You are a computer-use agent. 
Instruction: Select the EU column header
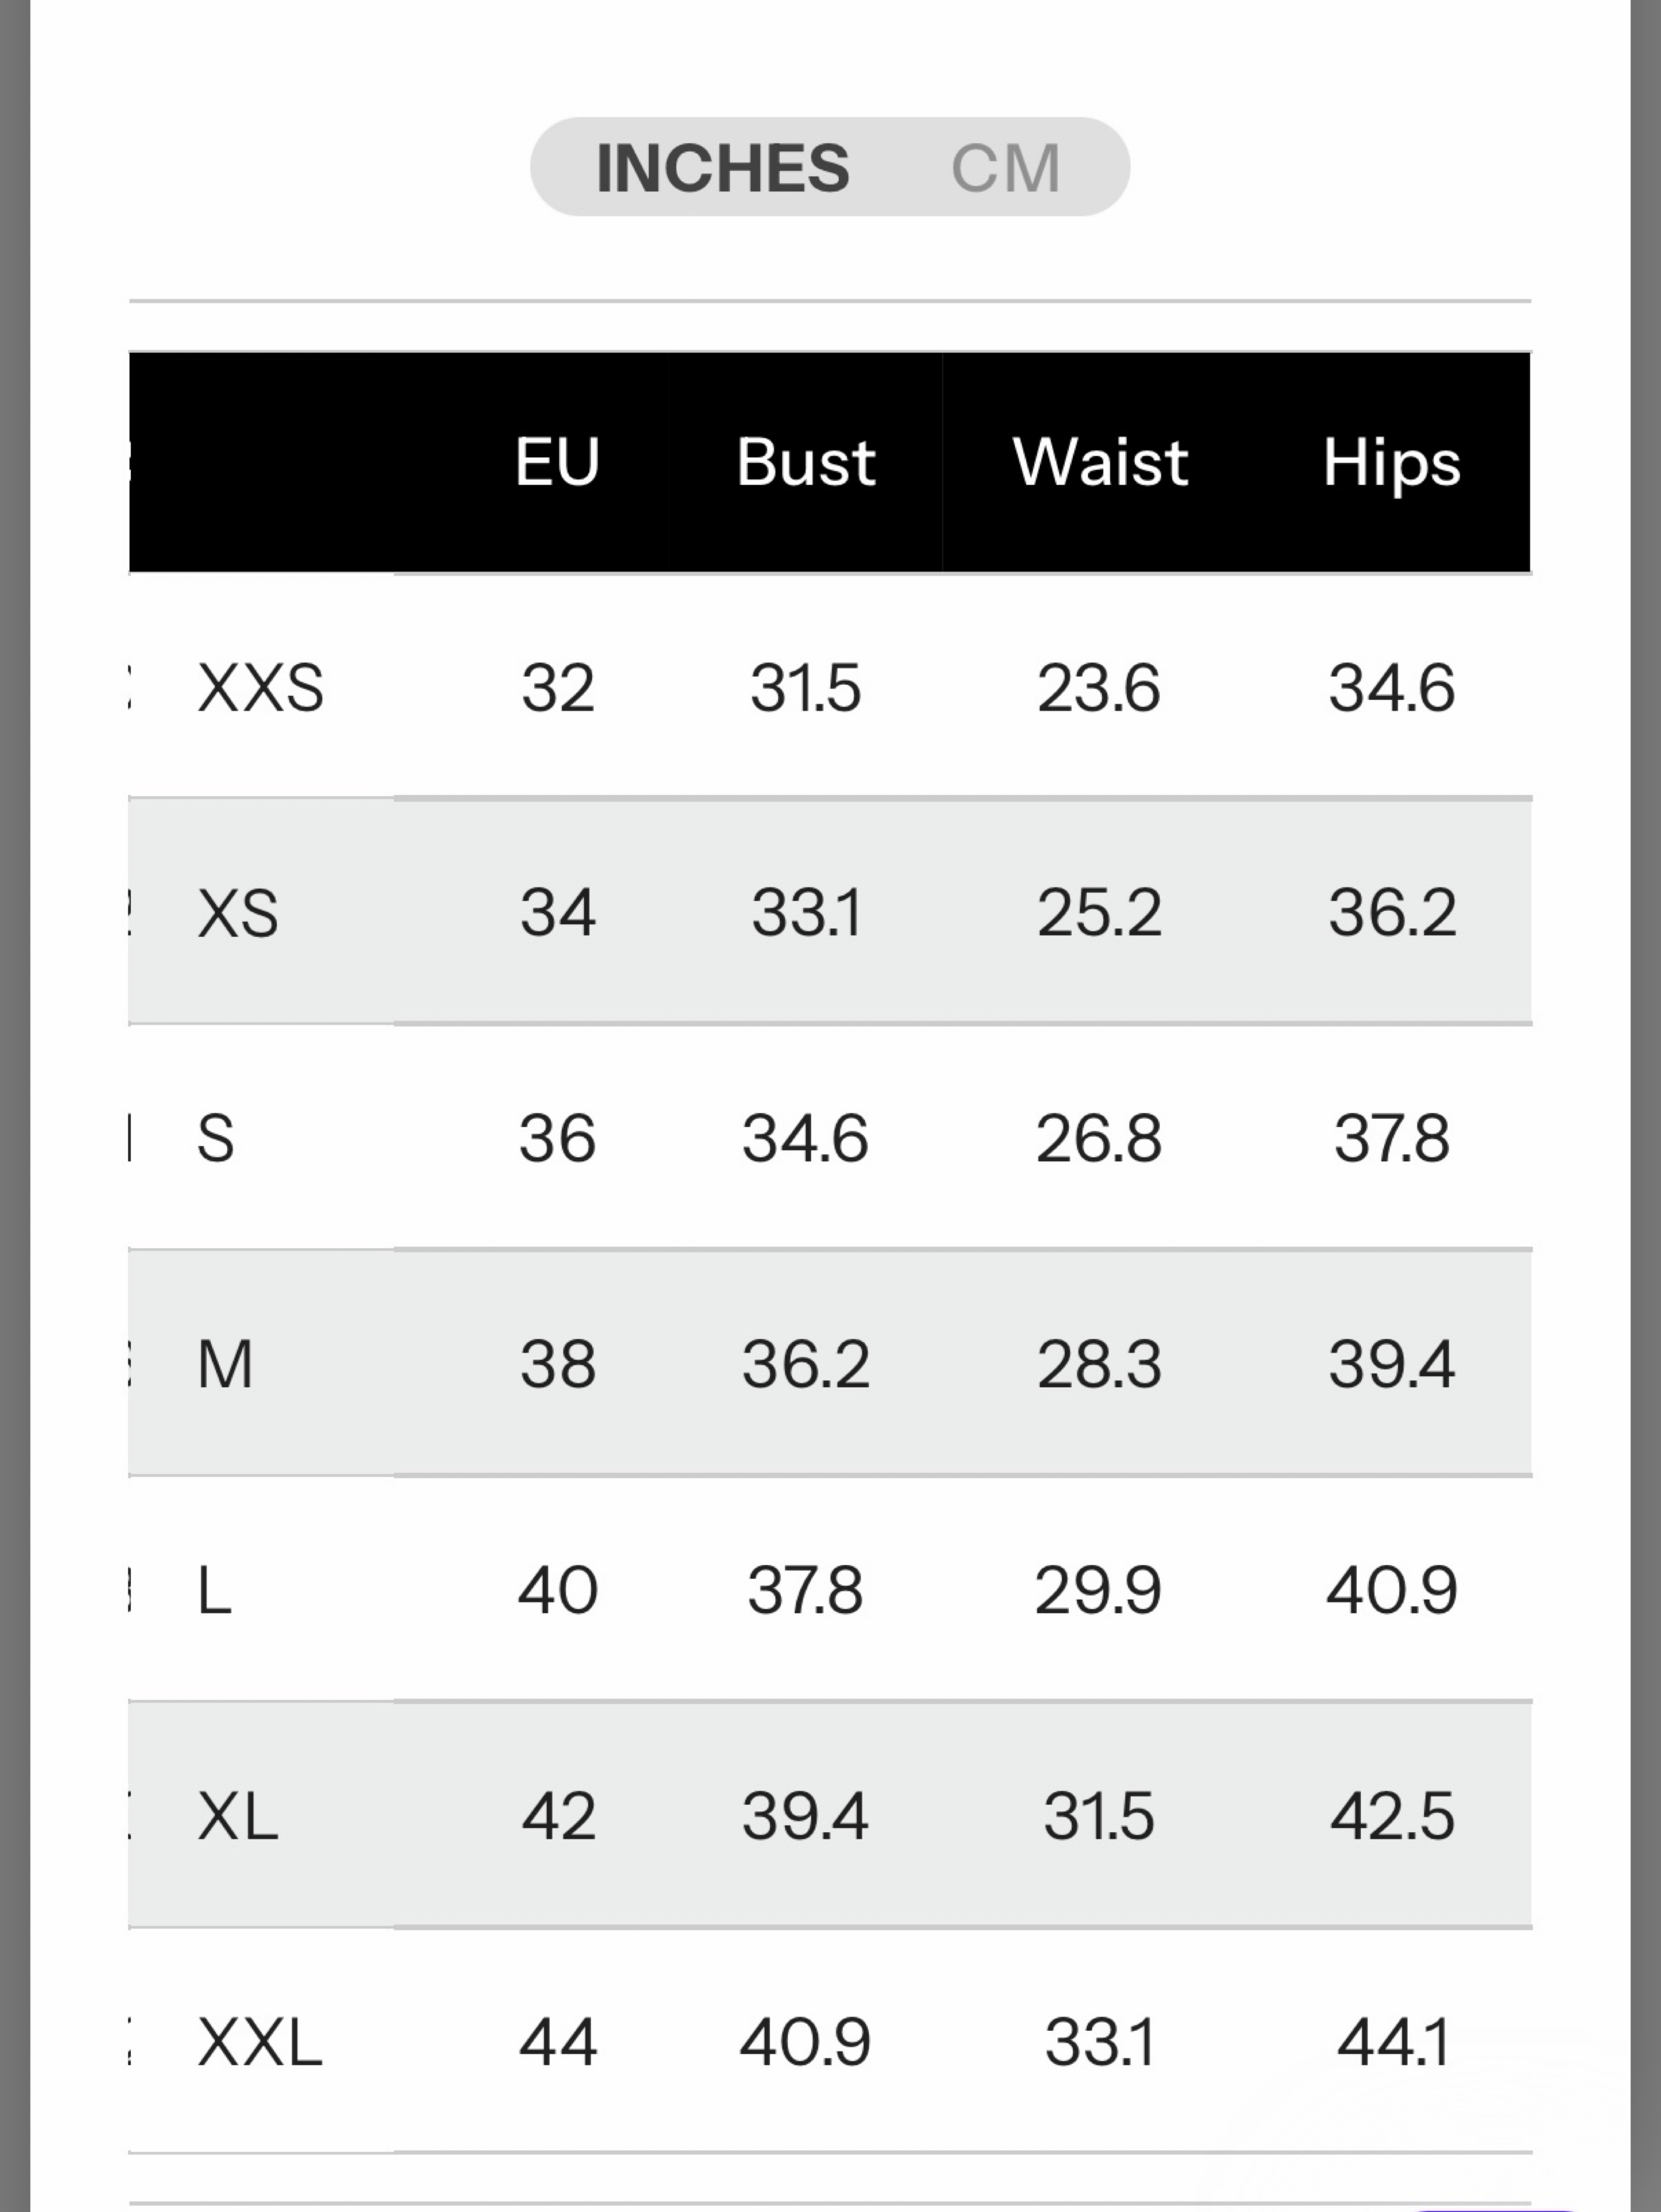tap(557, 462)
